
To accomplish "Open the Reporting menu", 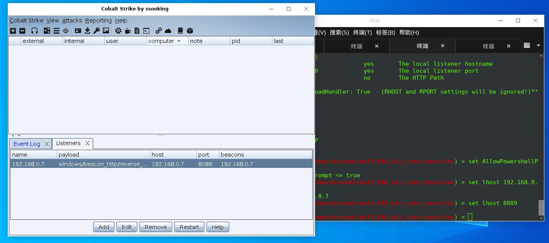I will (x=99, y=21).
